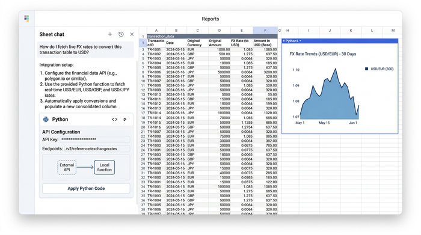The width and height of the screenshot is (421, 235).
Task: Click the FX Rate Trends chart title
Action: pyautogui.click(x=323, y=54)
